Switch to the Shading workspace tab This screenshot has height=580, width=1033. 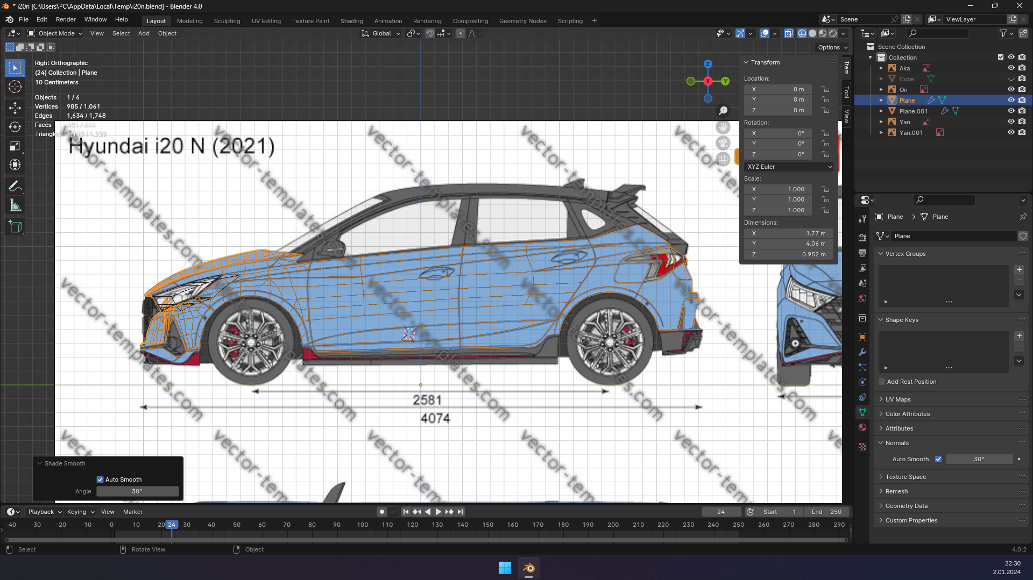point(352,21)
